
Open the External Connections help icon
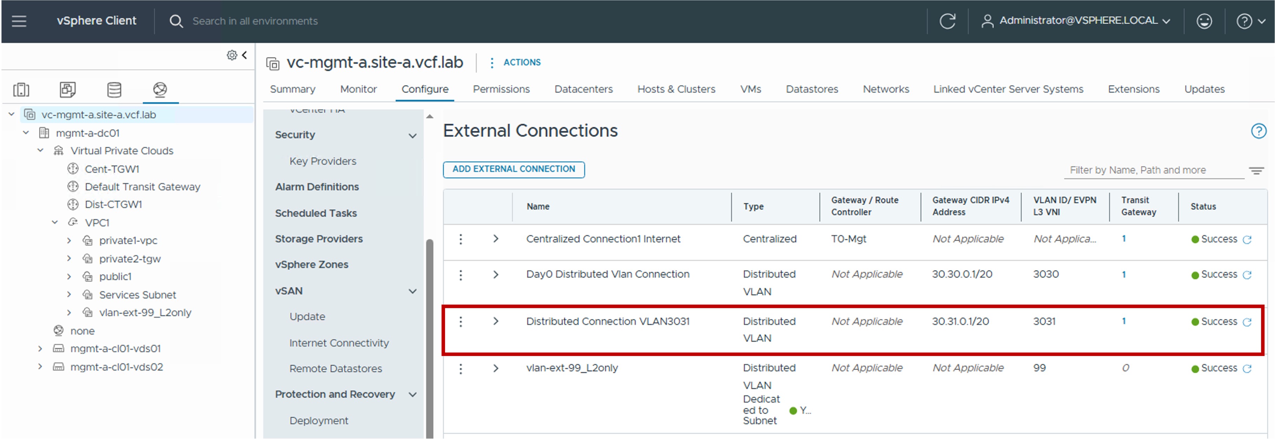(x=1258, y=131)
